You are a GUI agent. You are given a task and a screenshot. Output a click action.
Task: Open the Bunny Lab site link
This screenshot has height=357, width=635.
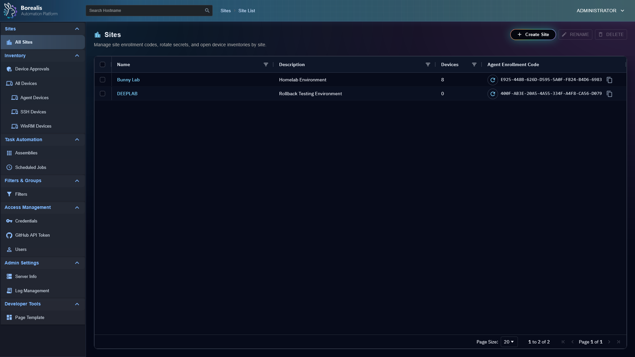point(128,80)
